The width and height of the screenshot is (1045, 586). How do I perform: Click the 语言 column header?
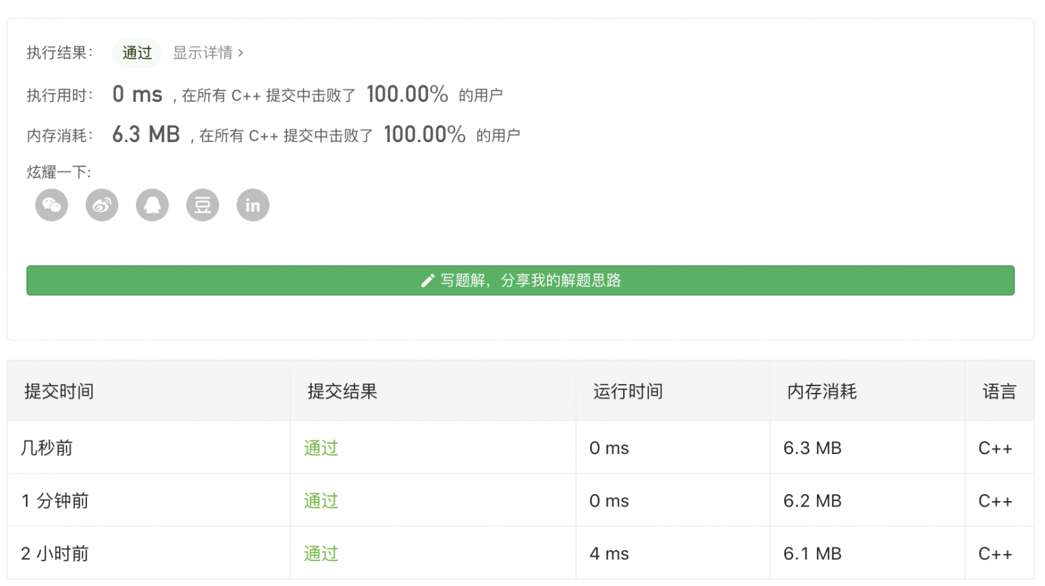coord(999,392)
